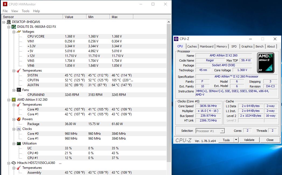The height and width of the screenshot is (175, 282).
Task: Open the Help menu in HWMonitor
Action: pyautogui.click(x=36, y=11)
